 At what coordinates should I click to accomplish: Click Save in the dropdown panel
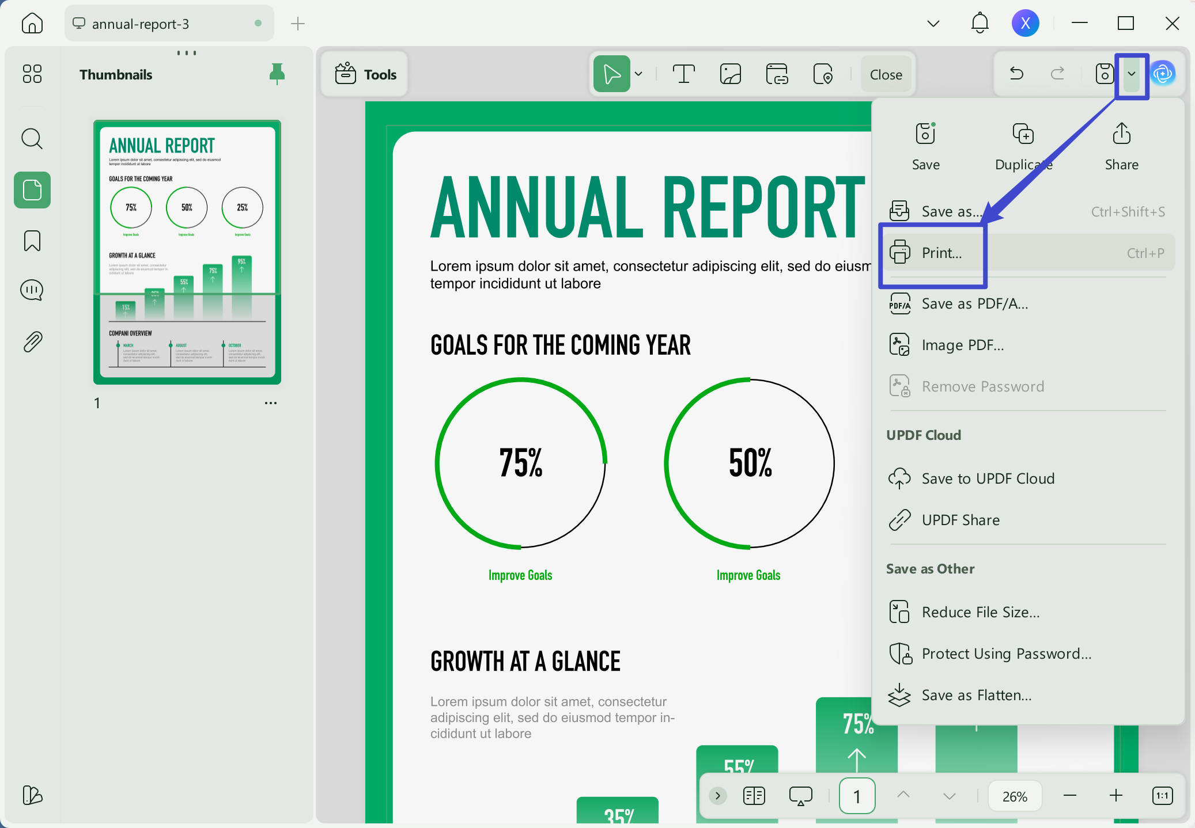[x=926, y=146]
